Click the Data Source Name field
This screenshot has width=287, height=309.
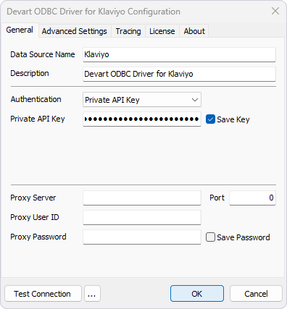coord(179,54)
